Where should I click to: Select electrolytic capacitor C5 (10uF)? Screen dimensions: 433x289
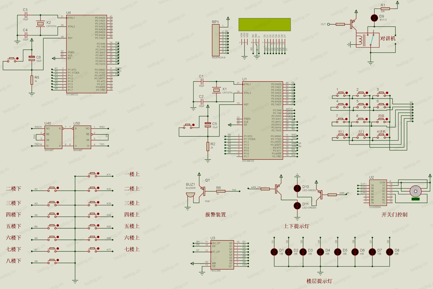208,125
